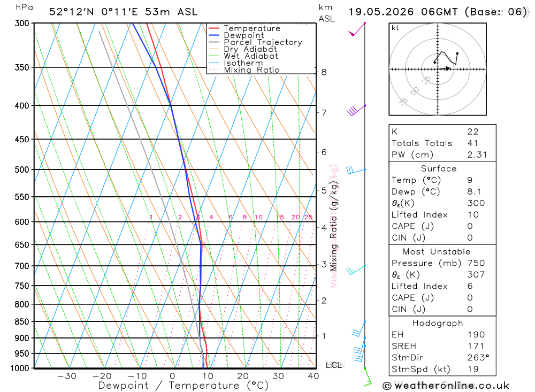
Task: Click the Pressure (mb) value 750
Action: (476, 263)
